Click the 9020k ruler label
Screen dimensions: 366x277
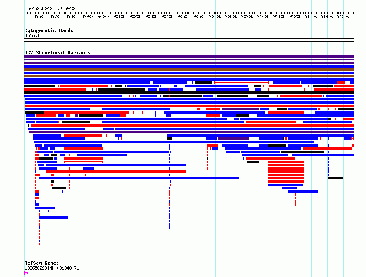pos(135,16)
